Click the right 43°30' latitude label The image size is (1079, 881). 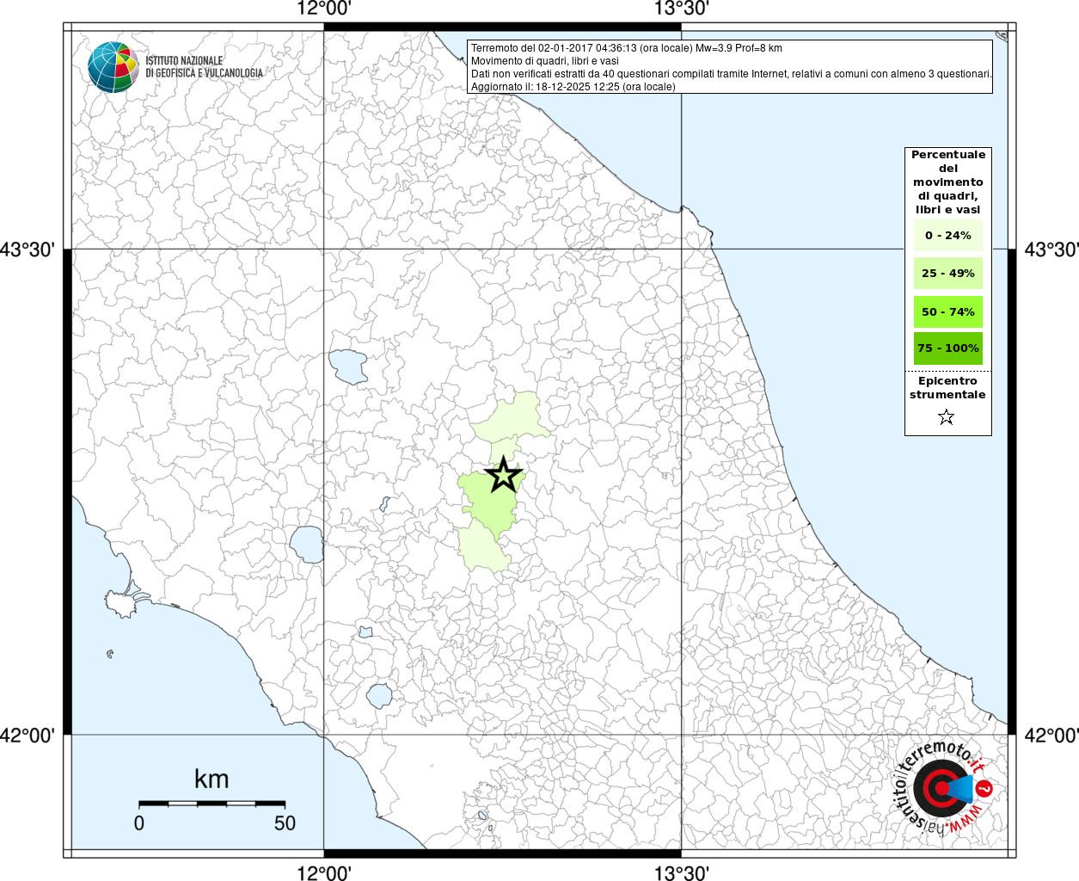1051,250
